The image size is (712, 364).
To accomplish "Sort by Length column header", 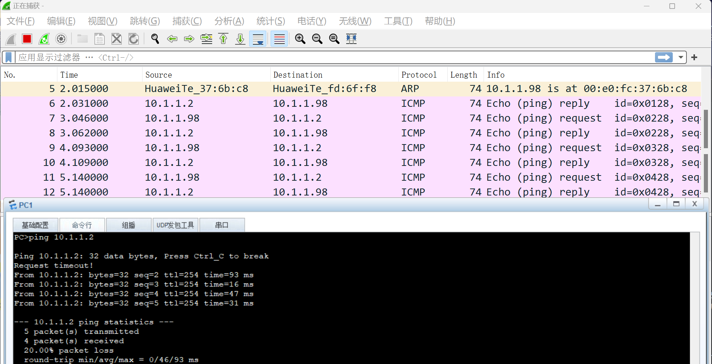I will 465,75.
